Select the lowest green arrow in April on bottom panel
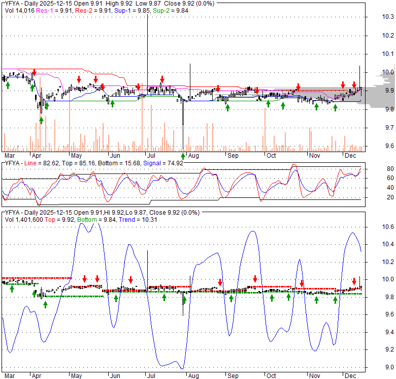Viewport: 396px width, 379px height. click(x=45, y=304)
